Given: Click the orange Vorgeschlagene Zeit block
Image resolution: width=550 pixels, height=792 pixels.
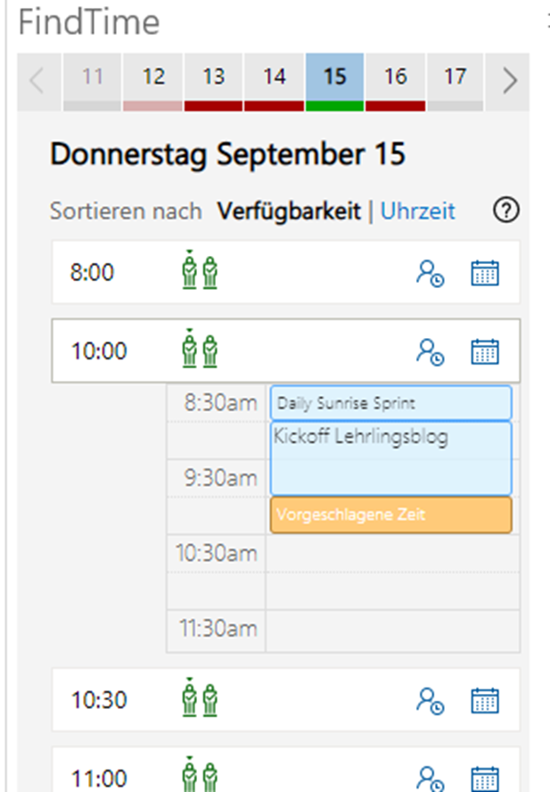Looking at the screenshot, I should pyautogui.click(x=391, y=515).
